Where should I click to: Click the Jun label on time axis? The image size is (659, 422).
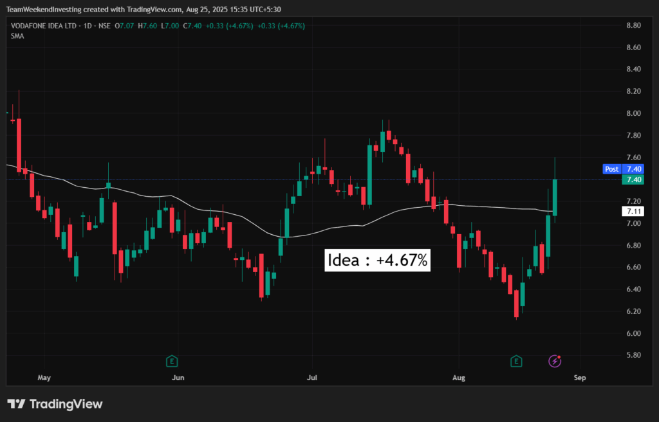click(178, 378)
